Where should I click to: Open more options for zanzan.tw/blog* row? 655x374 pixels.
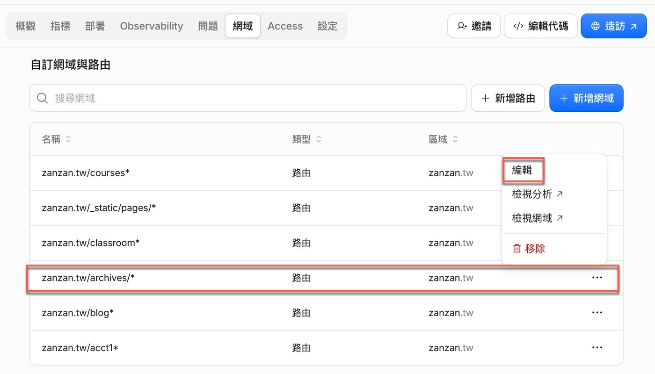pos(597,313)
